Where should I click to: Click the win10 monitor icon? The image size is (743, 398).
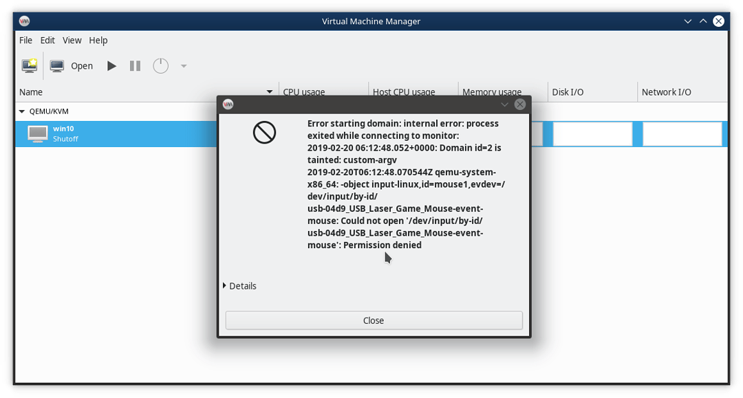click(37, 133)
